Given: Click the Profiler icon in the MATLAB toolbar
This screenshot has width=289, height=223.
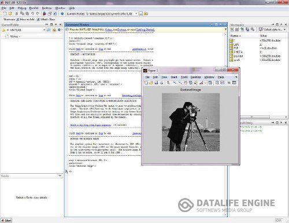Looking at the screenshot, I should [x=55, y=14].
